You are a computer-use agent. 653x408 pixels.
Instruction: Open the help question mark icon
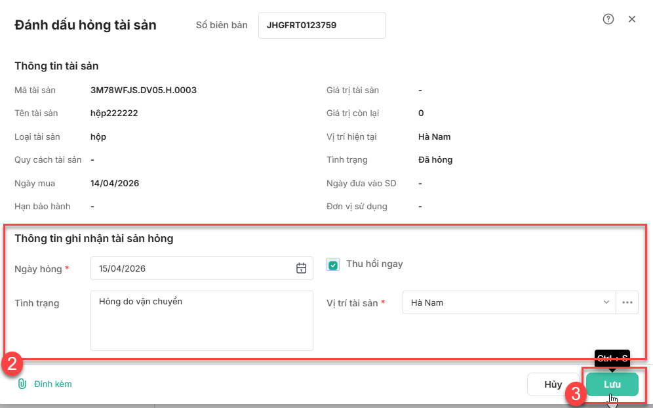tap(608, 19)
